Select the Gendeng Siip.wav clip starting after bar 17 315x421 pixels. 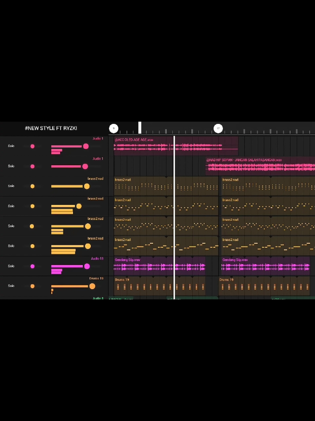coord(266,266)
